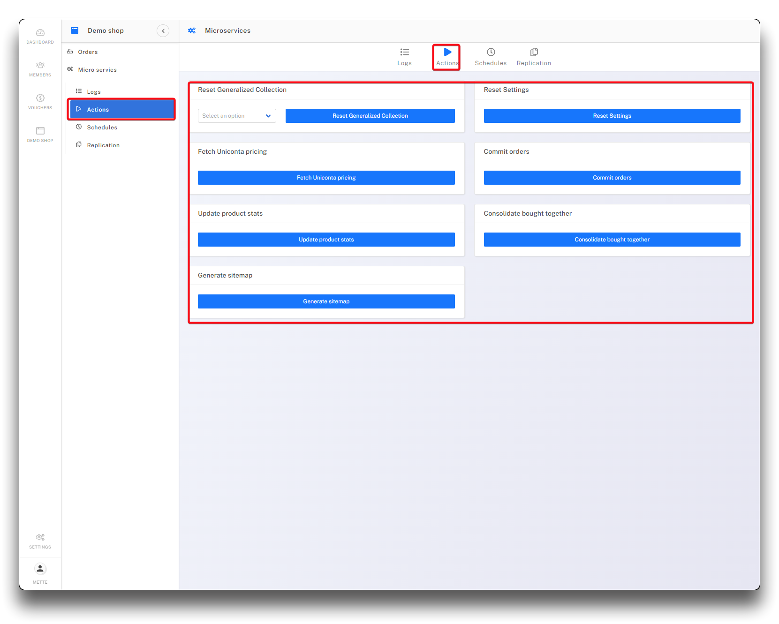Viewport: 779px width, 624px height.
Task: Select Schedules in the sidebar submenu
Action: point(102,128)
